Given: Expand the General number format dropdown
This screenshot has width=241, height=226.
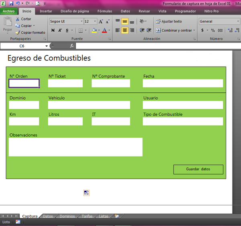Looking at the screenshot, I should 238,22.
